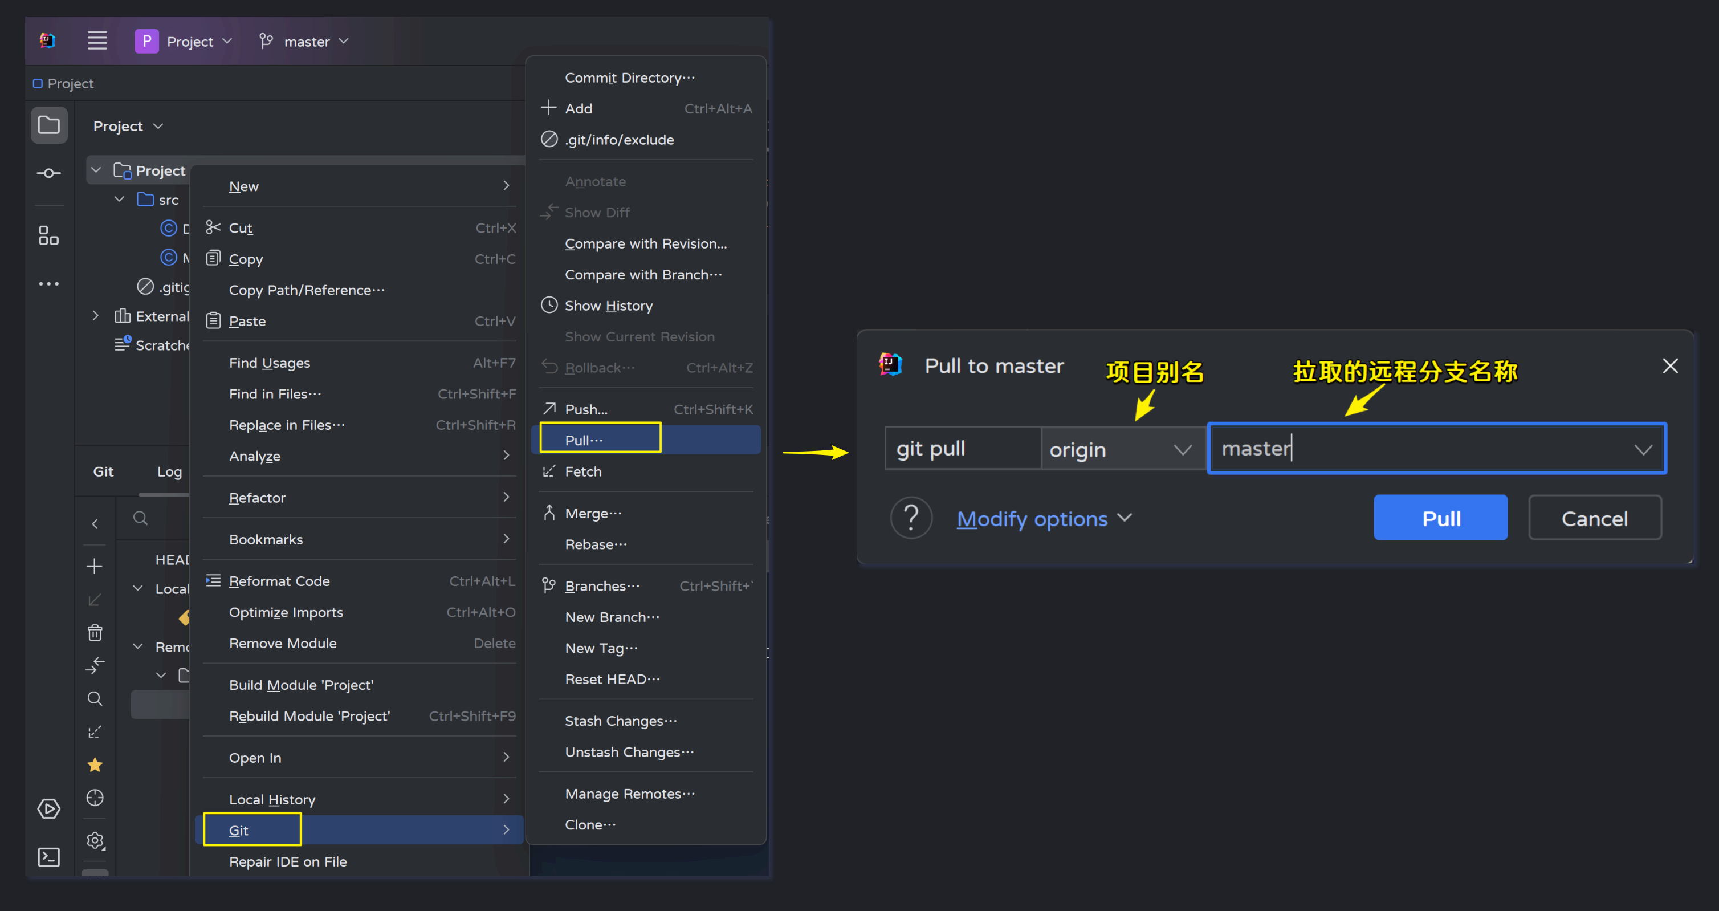The height and width of the screenshot is (911, 1719).
Task: Open the Services run icon in sidebar
Action: tap(48, 809)
